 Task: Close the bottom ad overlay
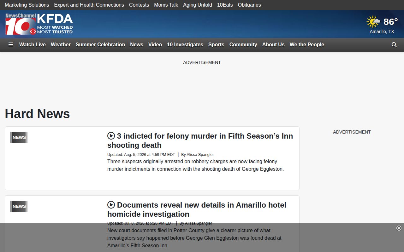[399, 228]
